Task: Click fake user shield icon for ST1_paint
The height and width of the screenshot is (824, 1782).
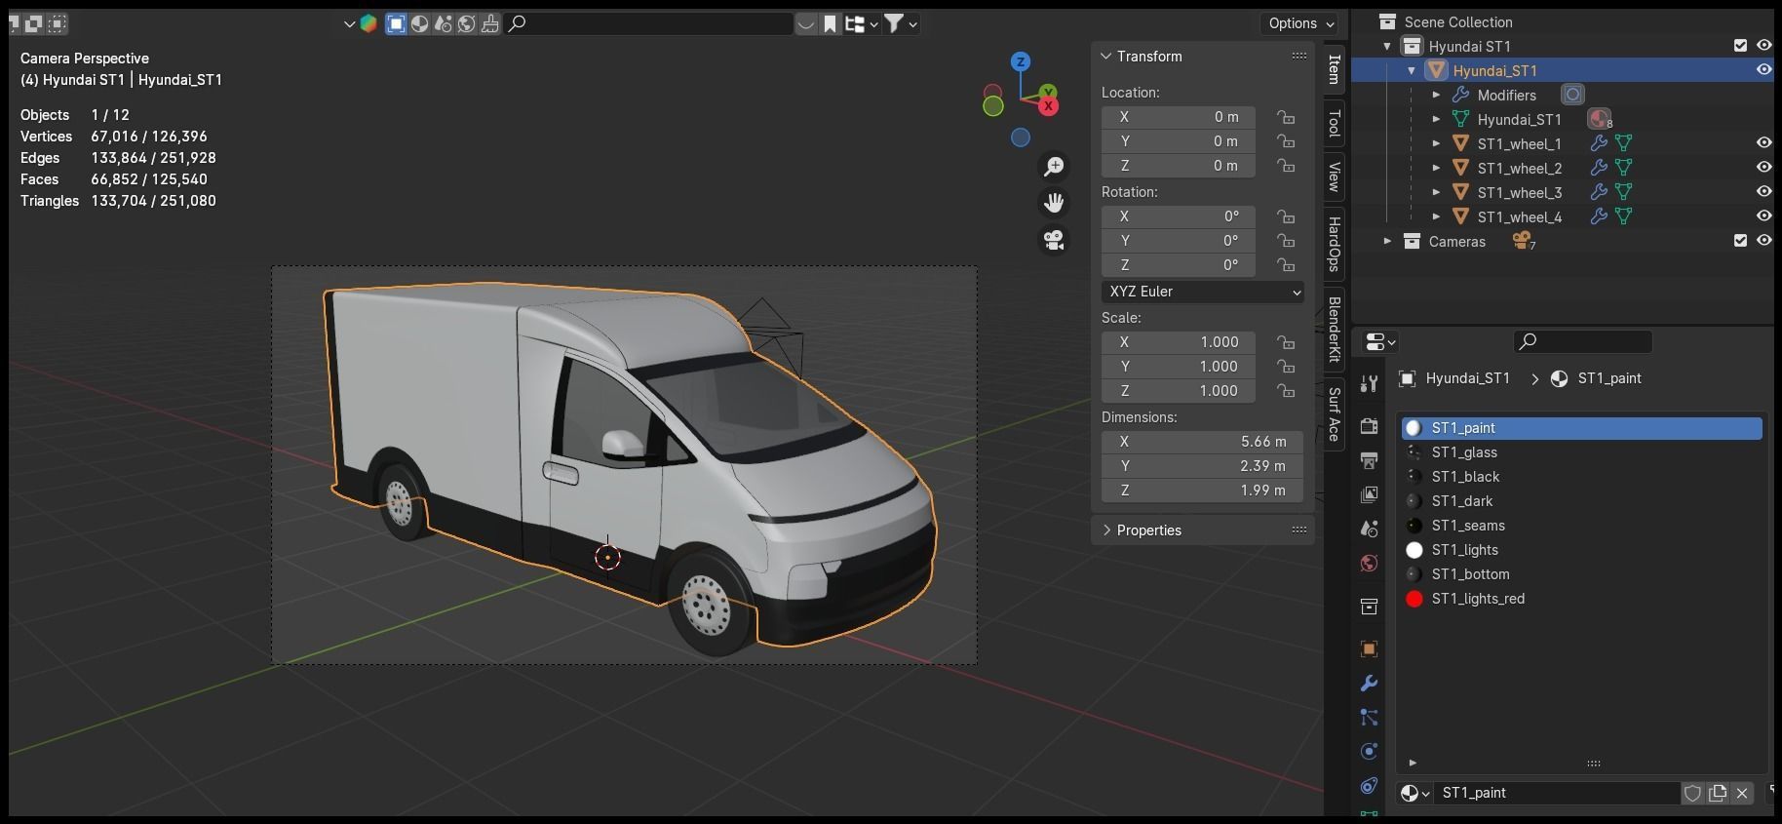Action: point(1693,793)
